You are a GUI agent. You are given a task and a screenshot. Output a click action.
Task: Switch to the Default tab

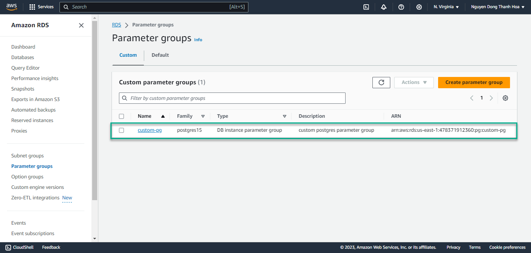[x=160, y=55]
